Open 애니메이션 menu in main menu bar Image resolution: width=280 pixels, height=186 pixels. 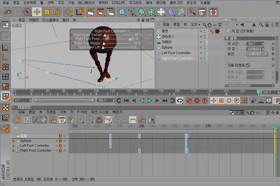(86, 3)
